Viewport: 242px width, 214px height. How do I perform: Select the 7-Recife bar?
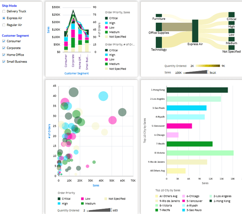click(x=190, y=144)
